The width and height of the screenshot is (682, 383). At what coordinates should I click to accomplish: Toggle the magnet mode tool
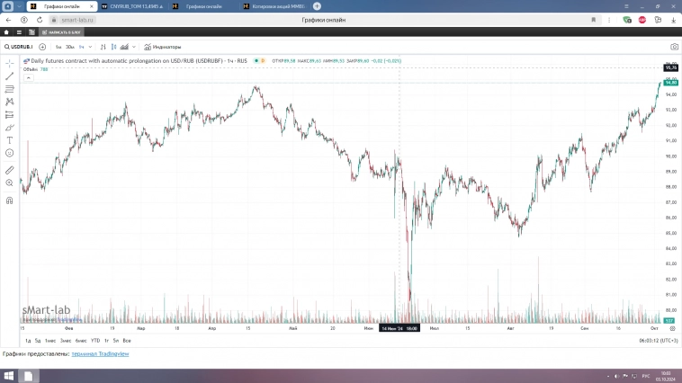(10, 200)
